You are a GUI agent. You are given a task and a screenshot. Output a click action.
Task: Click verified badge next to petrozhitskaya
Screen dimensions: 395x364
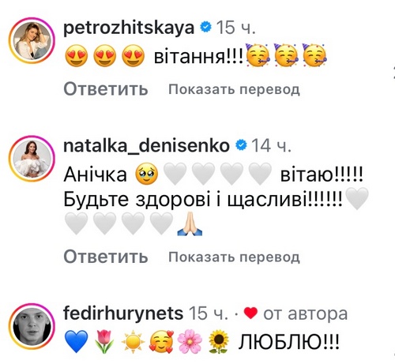pos(206,27)
